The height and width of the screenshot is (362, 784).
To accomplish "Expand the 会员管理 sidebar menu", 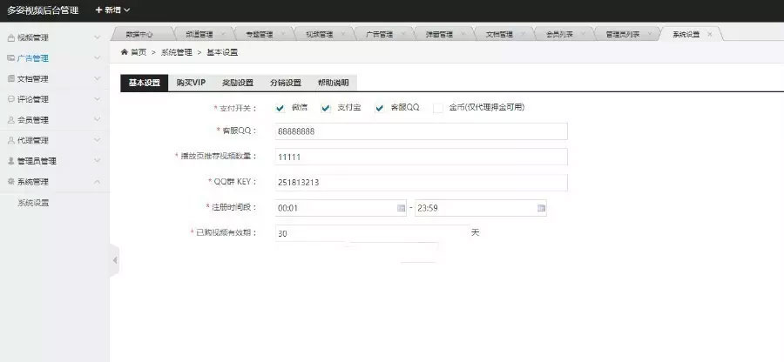I will [97, 120].
